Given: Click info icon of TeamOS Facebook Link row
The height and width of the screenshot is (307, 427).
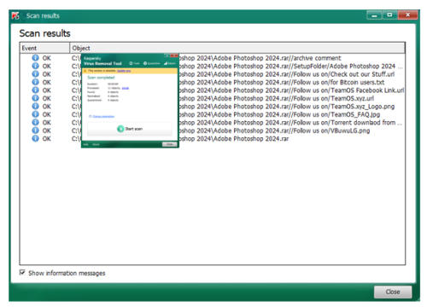Looking at the screenshot, I should coord(35,90).
